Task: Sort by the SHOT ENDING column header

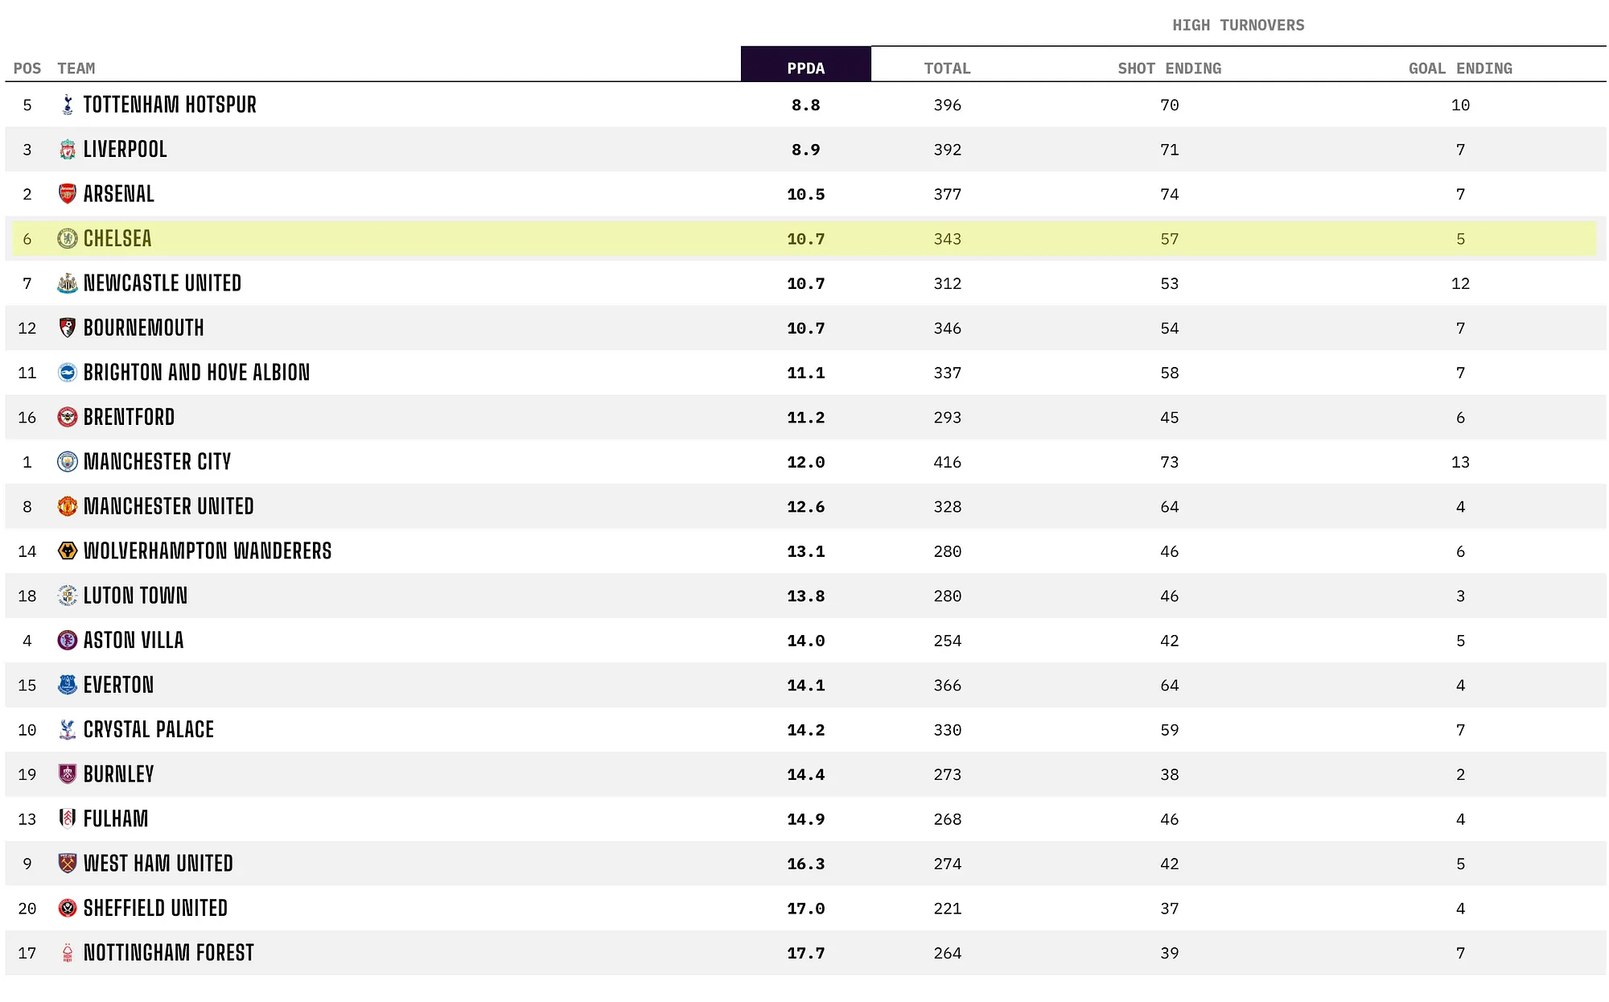Action: (1169, 68)
